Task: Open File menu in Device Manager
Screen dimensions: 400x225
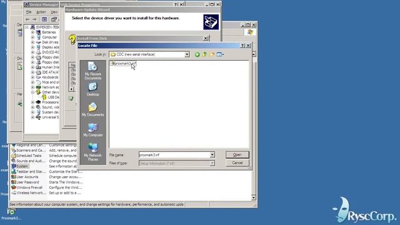Action: pyautogui.click(x=29, y=12)
